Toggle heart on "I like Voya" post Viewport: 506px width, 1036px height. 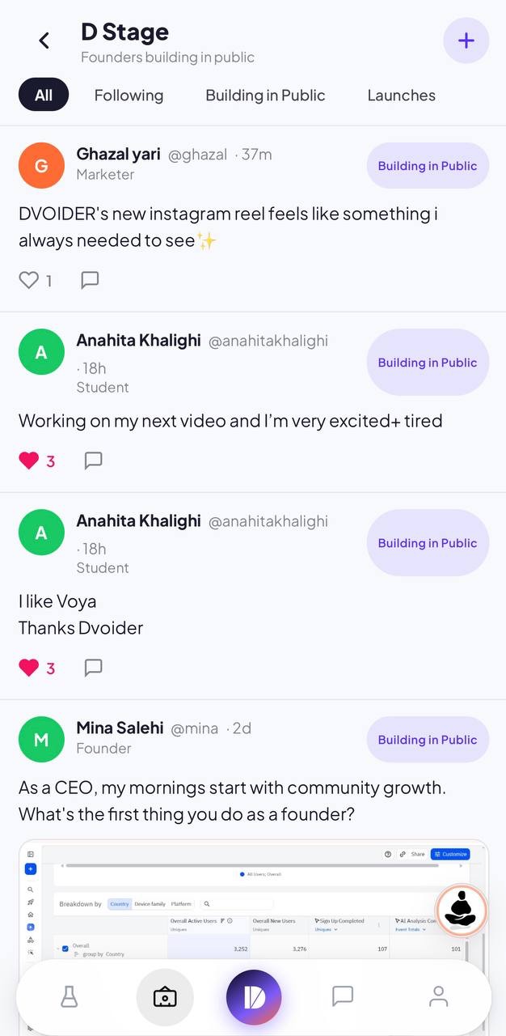coord(29,668)
